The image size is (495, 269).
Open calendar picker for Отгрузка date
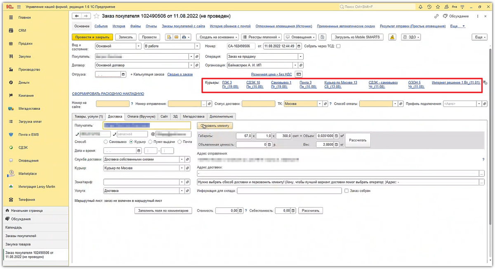[123, 74]
